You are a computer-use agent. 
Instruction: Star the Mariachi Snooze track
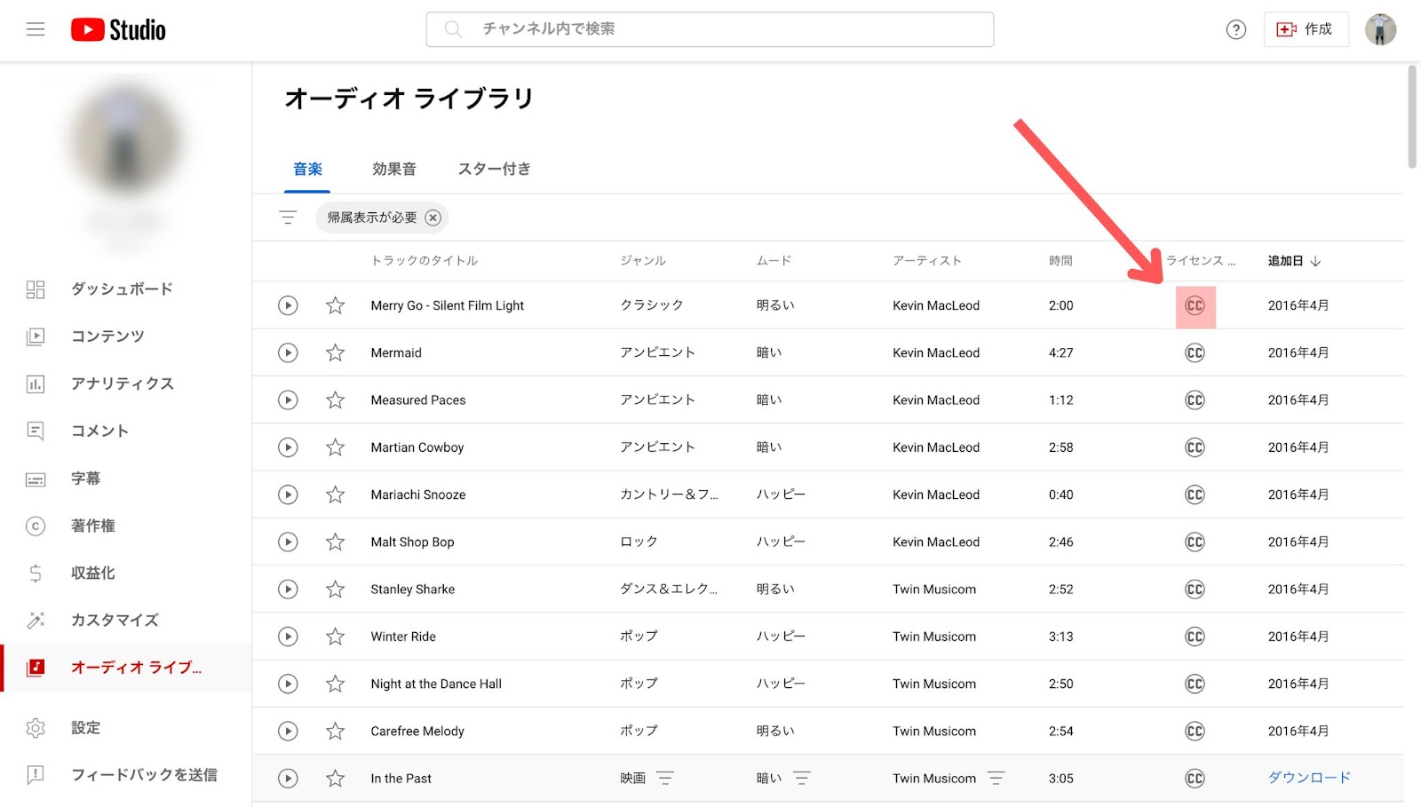click(x=335, y=494)
